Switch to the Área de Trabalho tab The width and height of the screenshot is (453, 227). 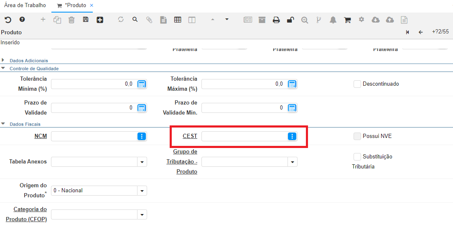coord(25,5)
